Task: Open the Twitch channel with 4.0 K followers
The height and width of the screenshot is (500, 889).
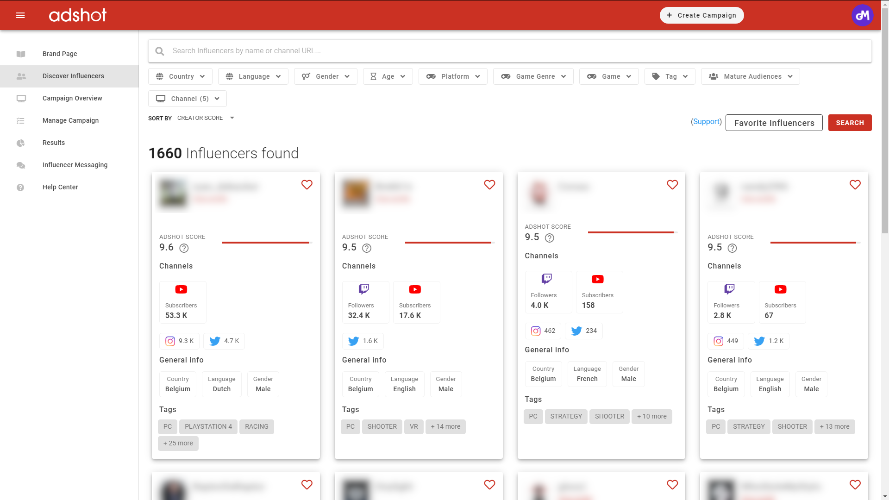Action: [x=549, y=292]
